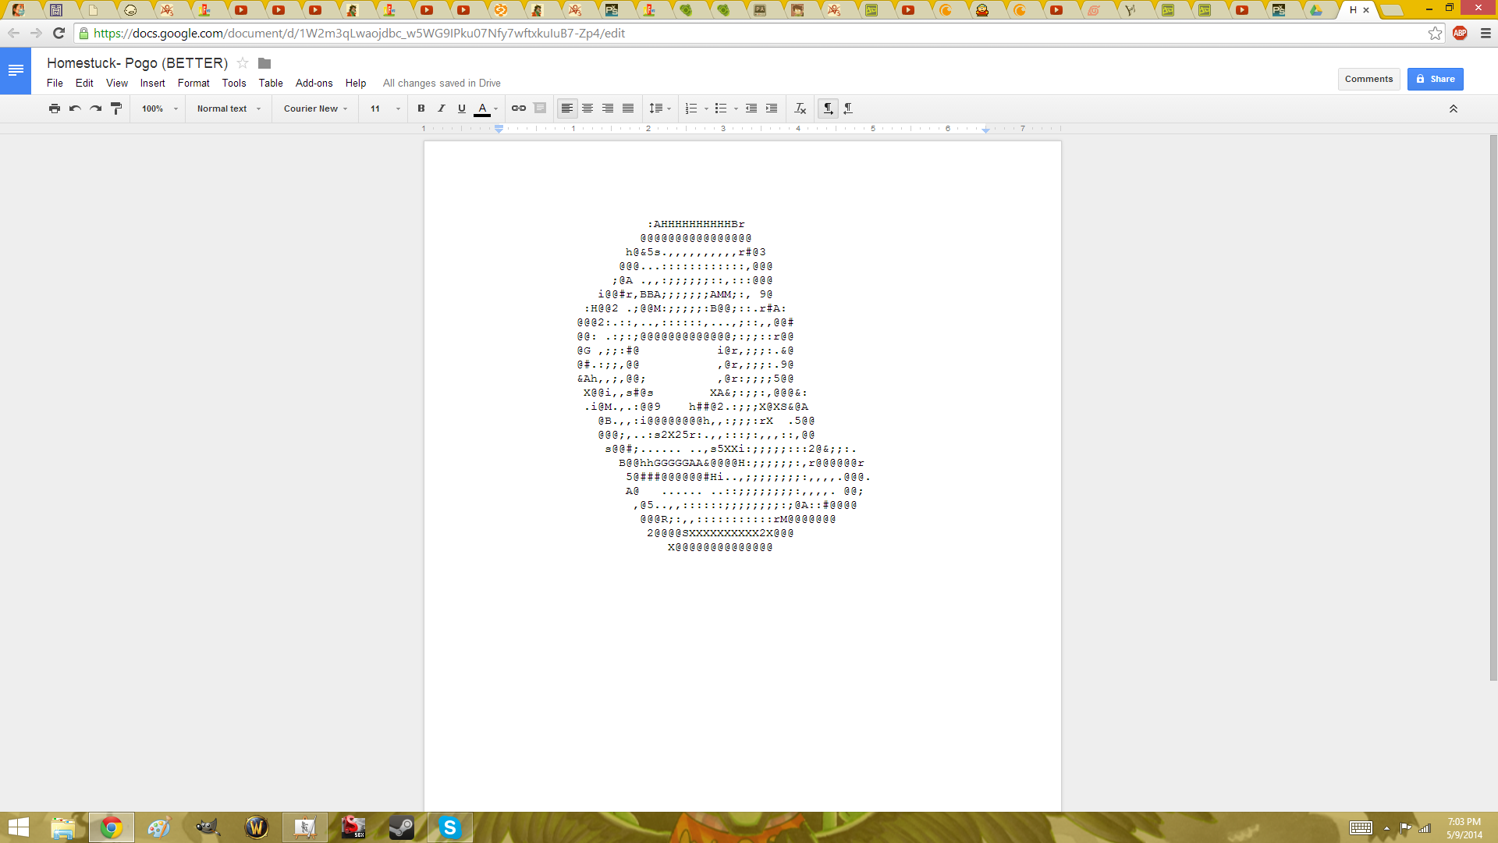Add a comment with the comment icon
The width and height of the screenshot is (1498, 843).
(540, 108)
